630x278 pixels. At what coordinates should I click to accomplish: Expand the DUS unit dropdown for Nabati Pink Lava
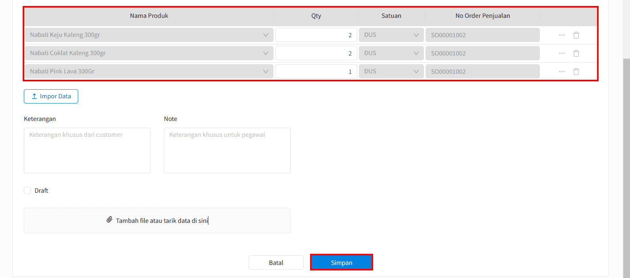tap(391, 71)
